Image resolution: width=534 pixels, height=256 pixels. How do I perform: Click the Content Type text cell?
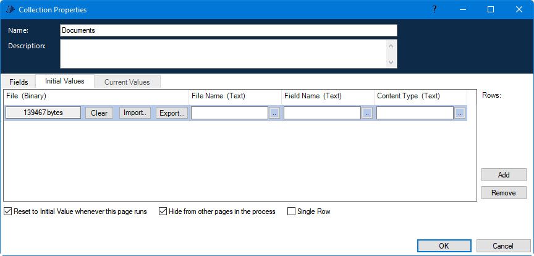[415, 113]
